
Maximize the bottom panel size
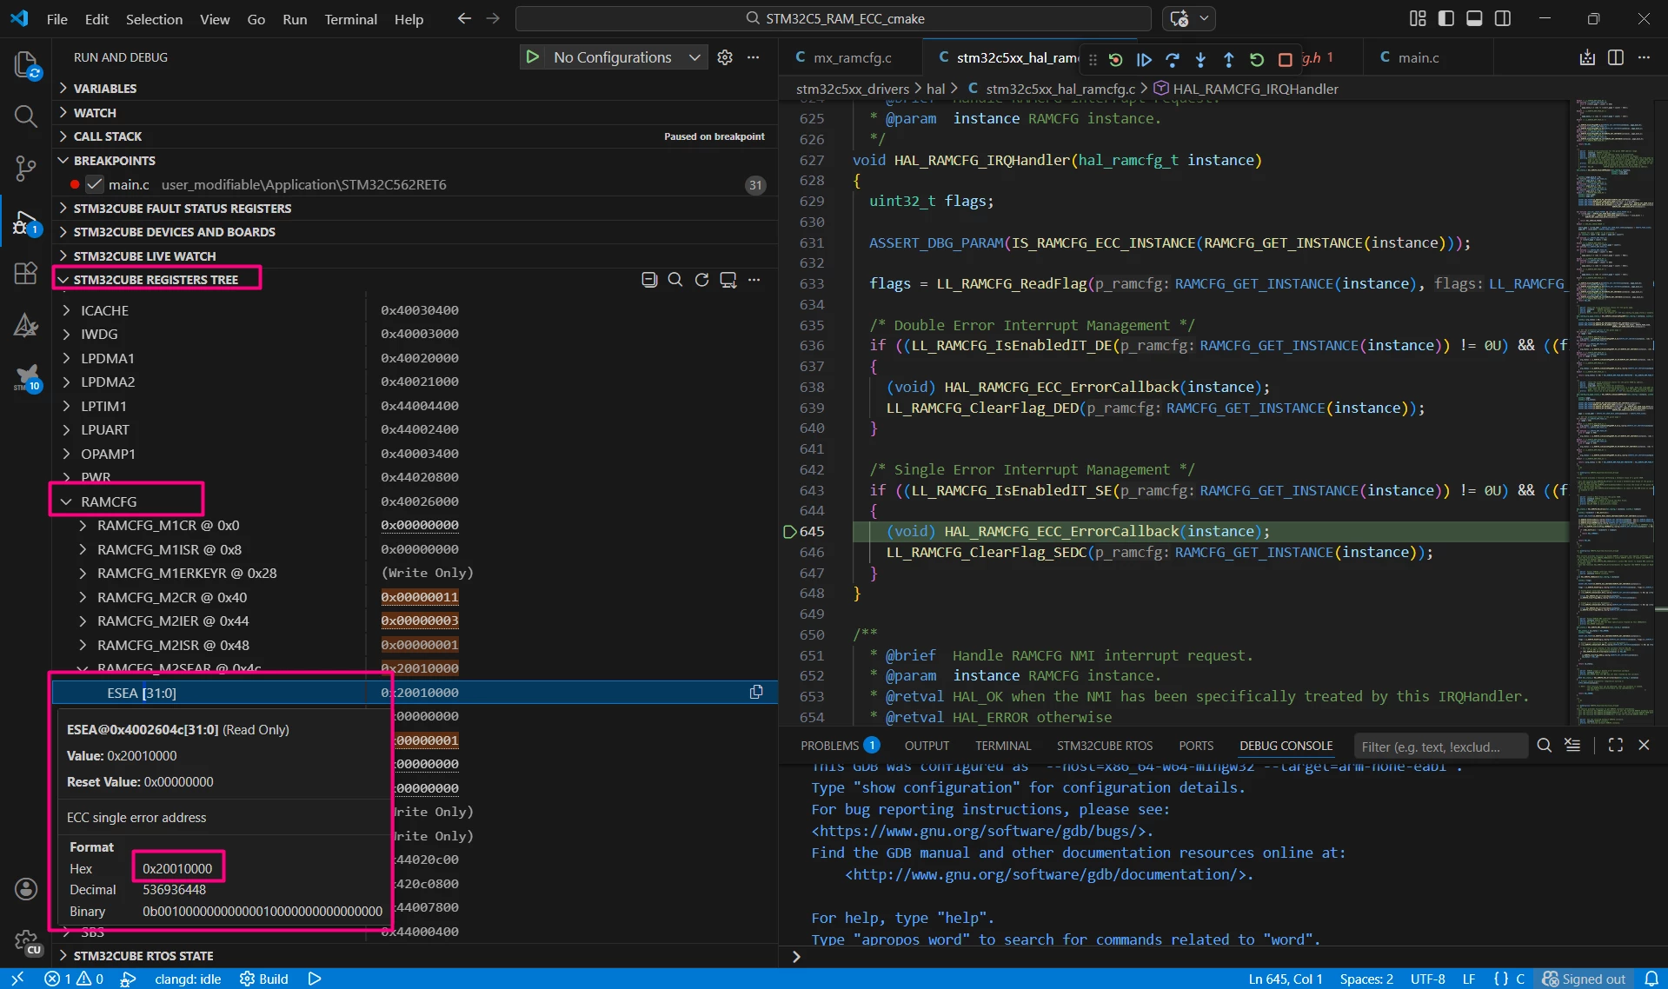point(1616,746)
